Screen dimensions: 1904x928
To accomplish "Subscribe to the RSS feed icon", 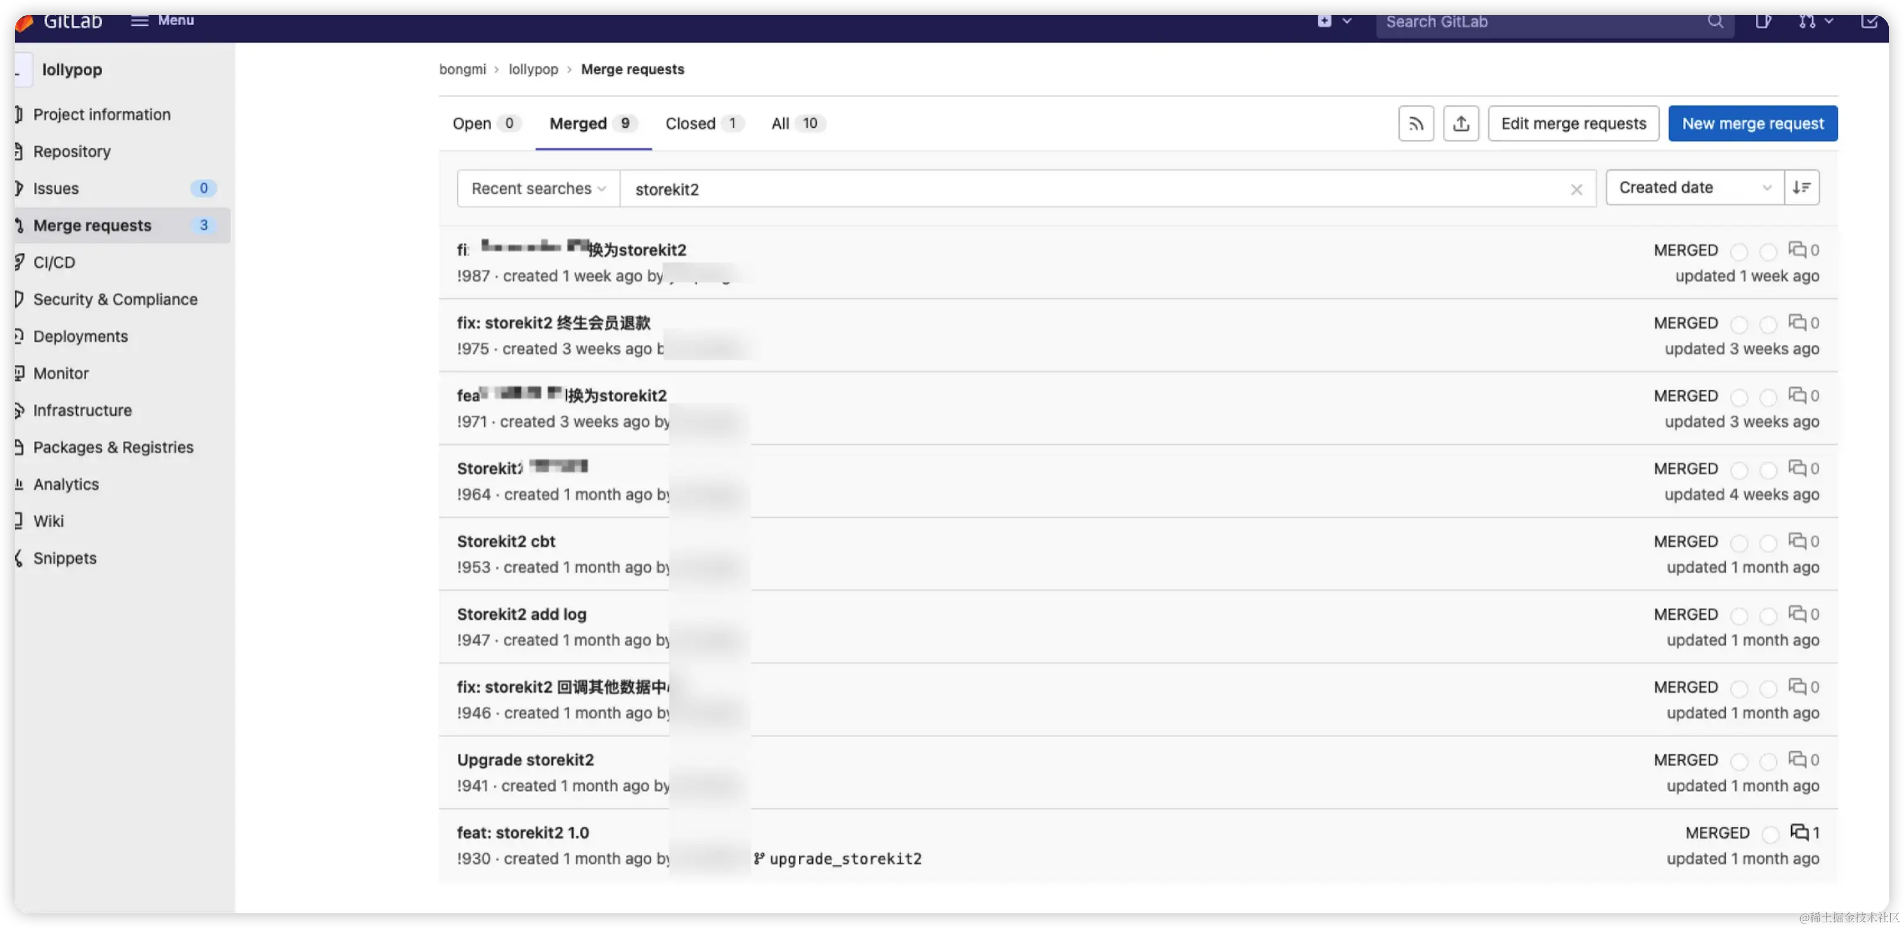I will click(1416, 123).
